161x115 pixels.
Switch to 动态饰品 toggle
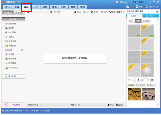pos(19,13)
